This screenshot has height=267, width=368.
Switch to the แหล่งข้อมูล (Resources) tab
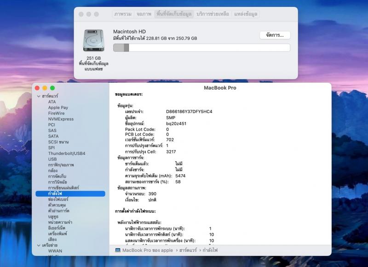246,14
